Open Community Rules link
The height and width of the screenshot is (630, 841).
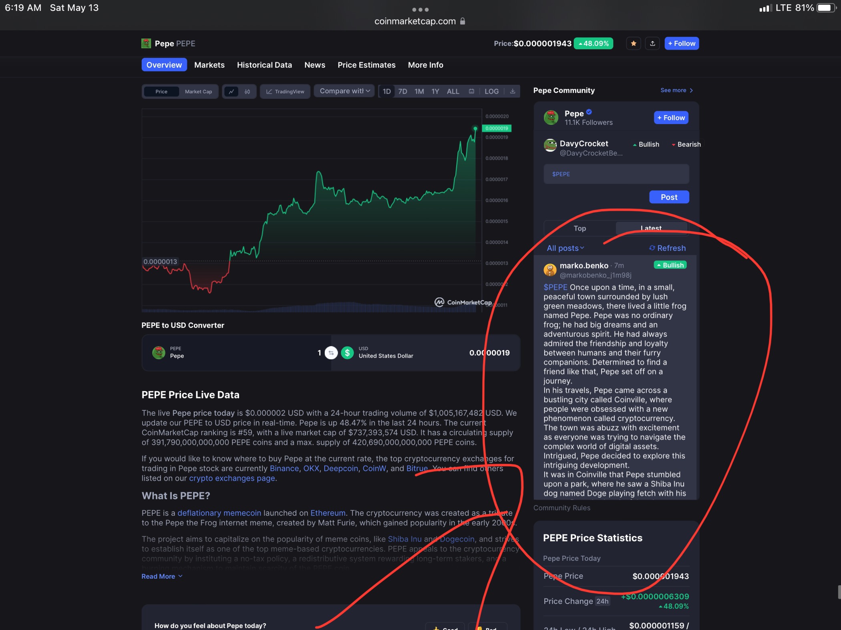(561, 508)
